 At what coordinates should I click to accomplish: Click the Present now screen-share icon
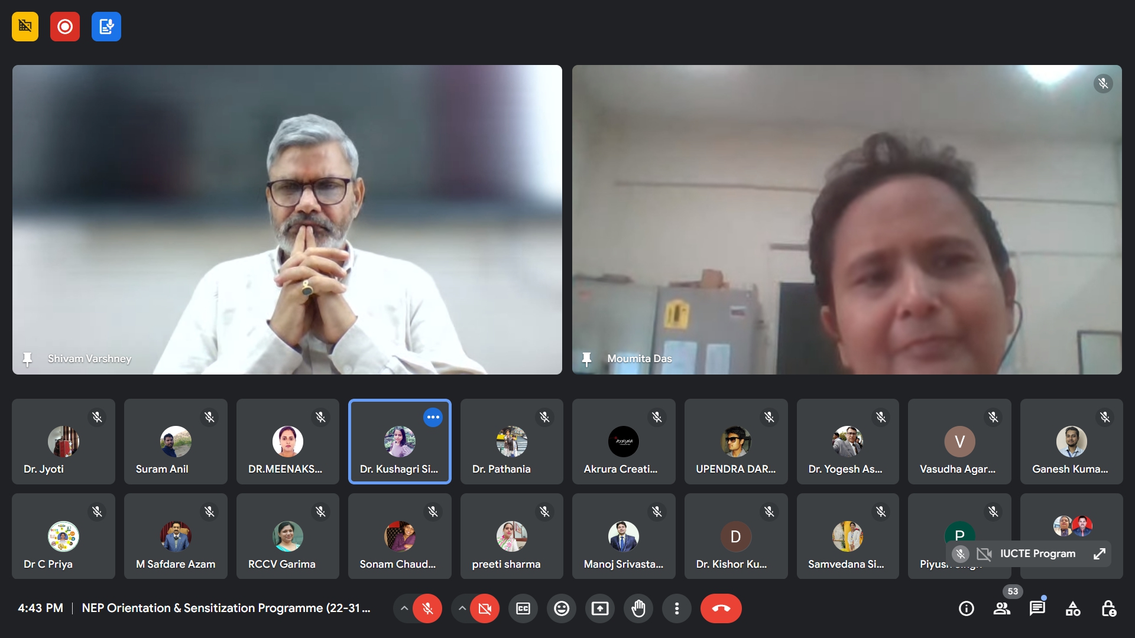click(x=600, y=608)
